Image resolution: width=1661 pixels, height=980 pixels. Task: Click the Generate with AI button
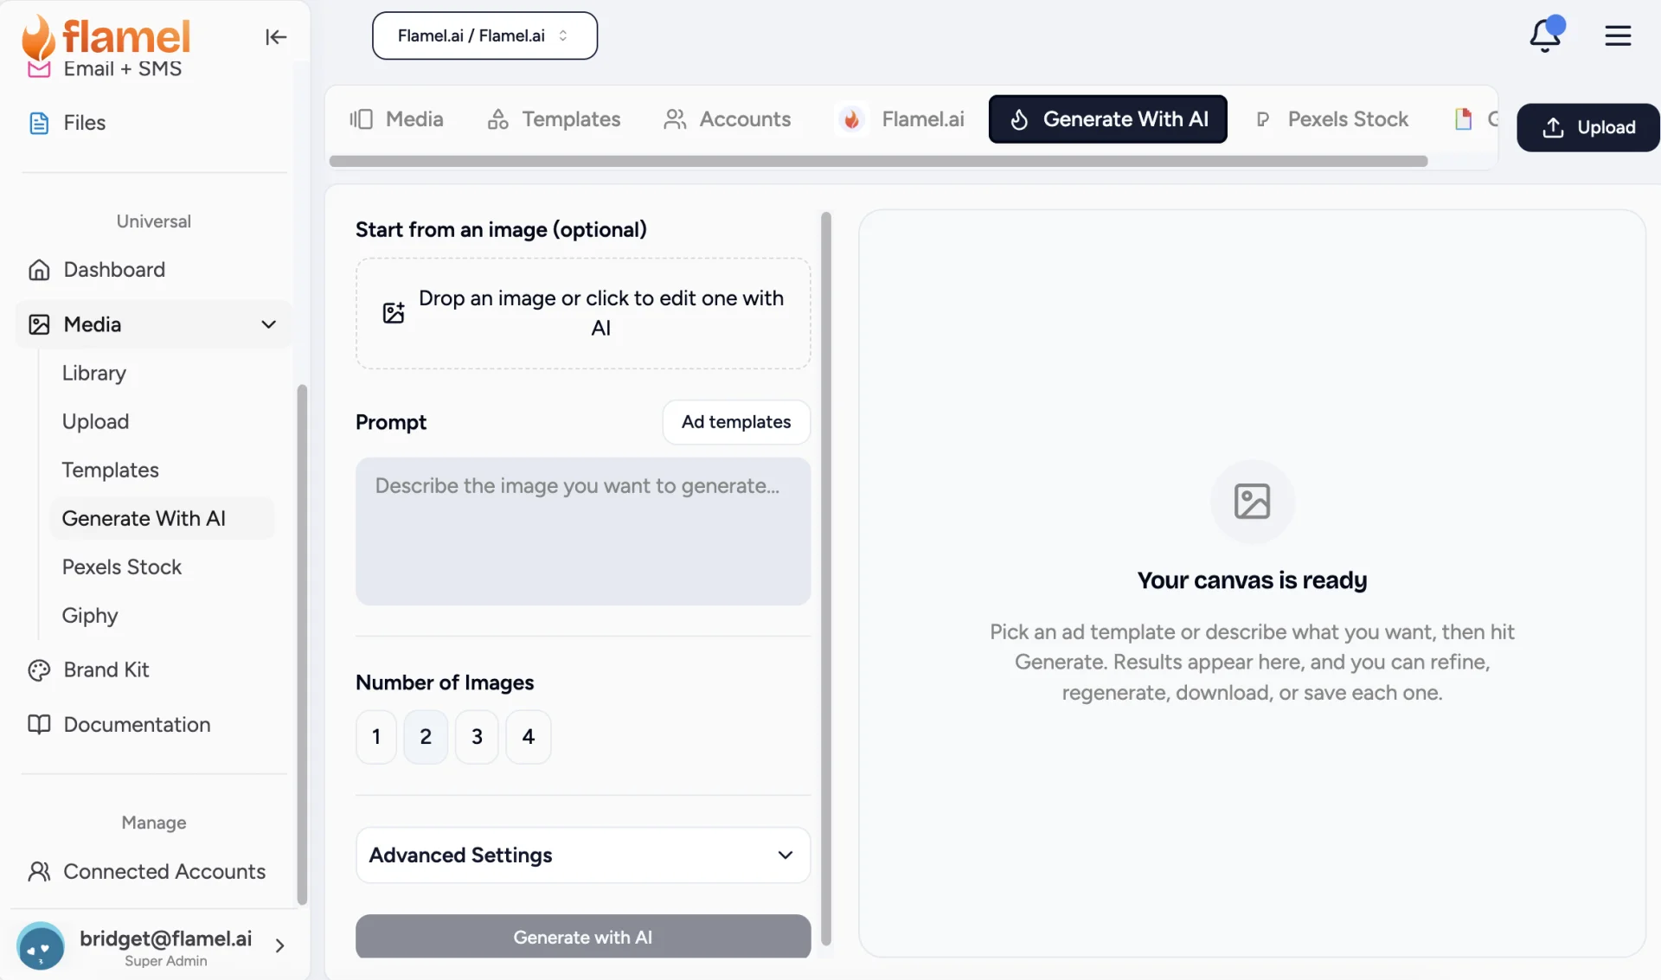(583, 937)
